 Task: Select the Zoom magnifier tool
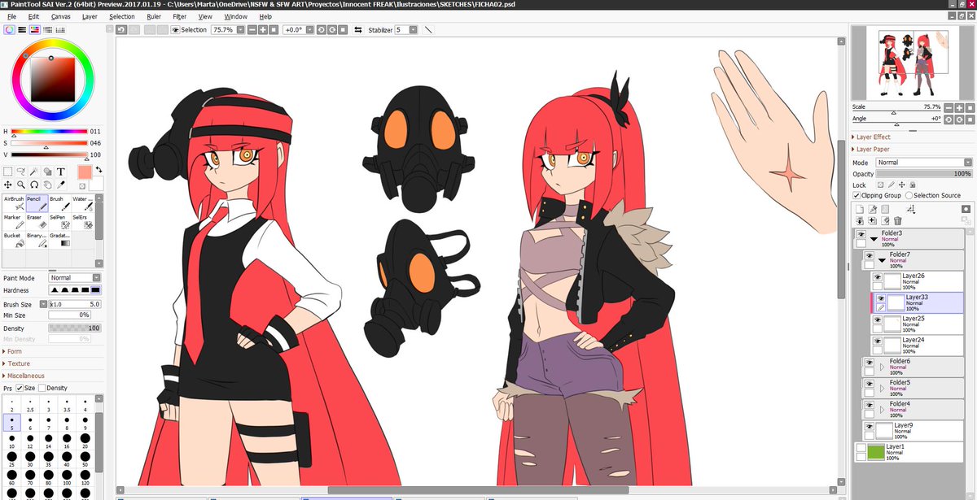point(21,185)
